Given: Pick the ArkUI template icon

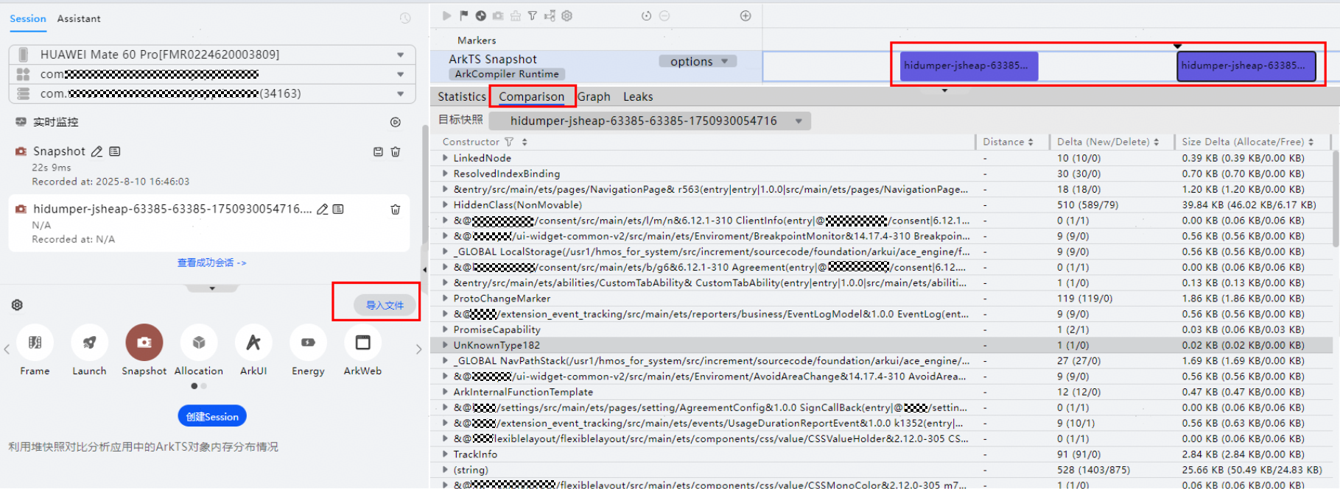Looking at the screenshot, I should 253,343.
